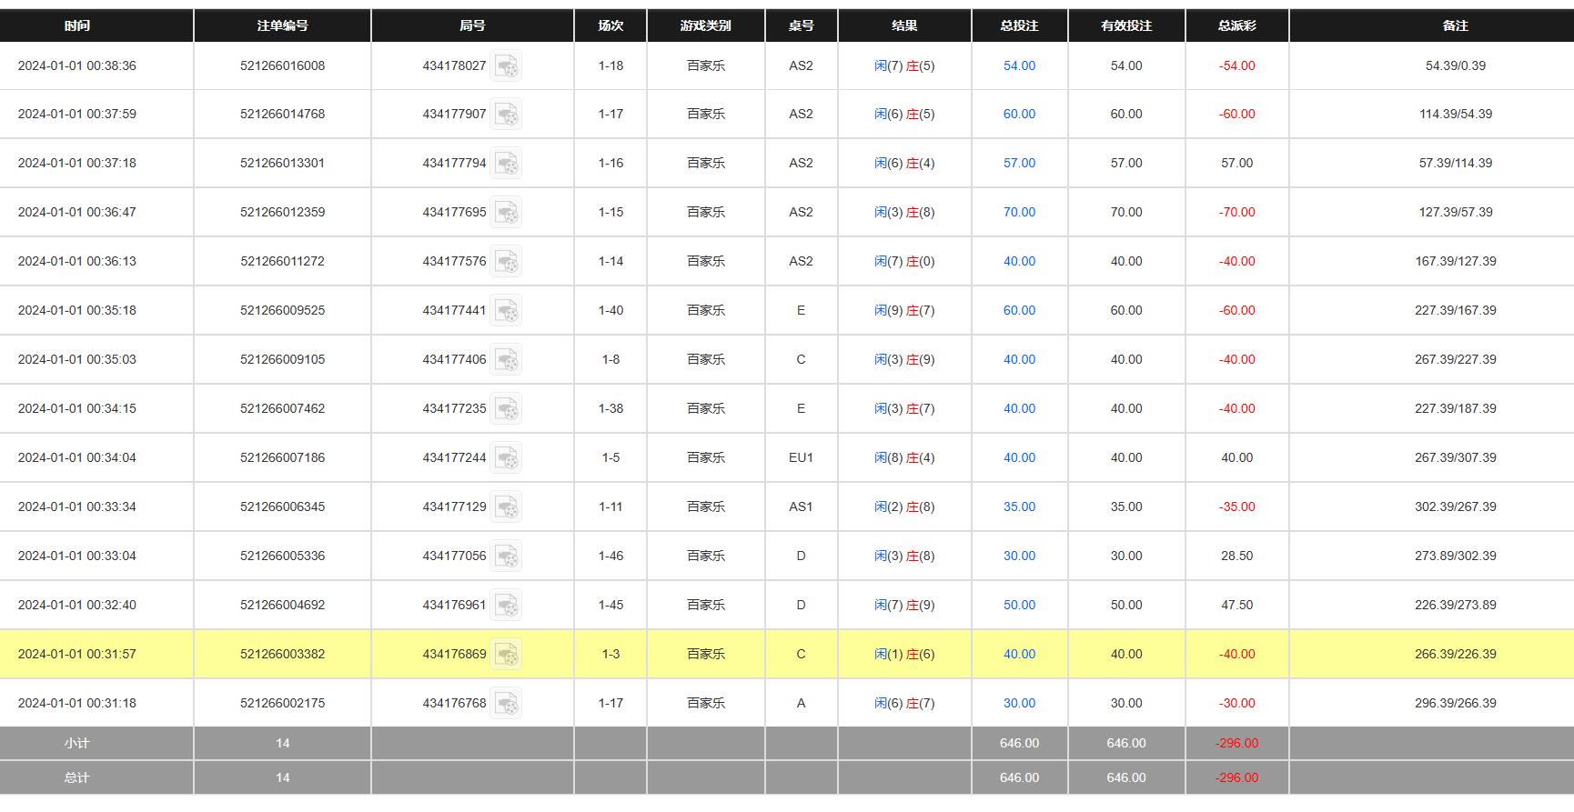Click the 场次 column header
This screenshot has height=812, width=1574.
610,25
